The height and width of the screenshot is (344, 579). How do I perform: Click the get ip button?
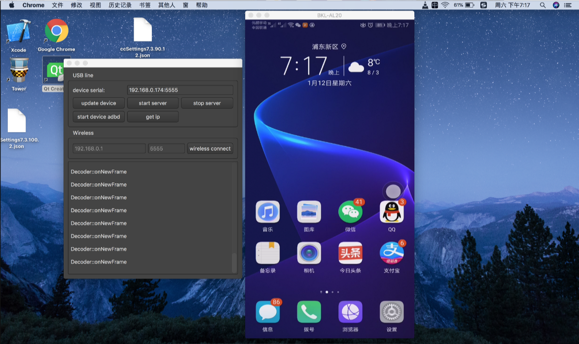click(x=153, y=117)
